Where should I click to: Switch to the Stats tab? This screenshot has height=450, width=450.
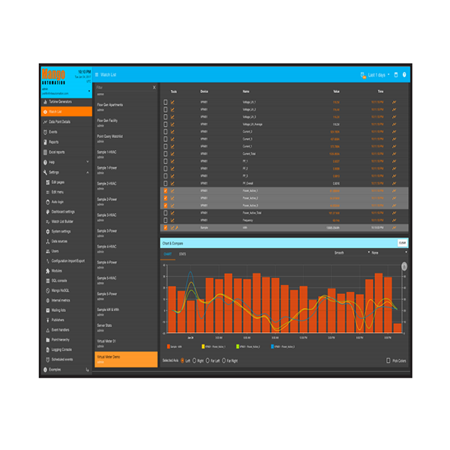point(183,254)
